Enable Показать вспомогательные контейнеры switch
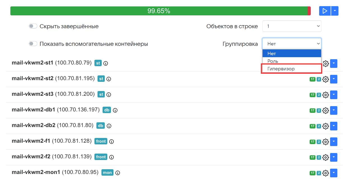 pyautogui.click(x=33, y=44)
